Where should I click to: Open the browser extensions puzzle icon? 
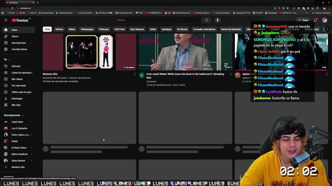coord(317,8)
